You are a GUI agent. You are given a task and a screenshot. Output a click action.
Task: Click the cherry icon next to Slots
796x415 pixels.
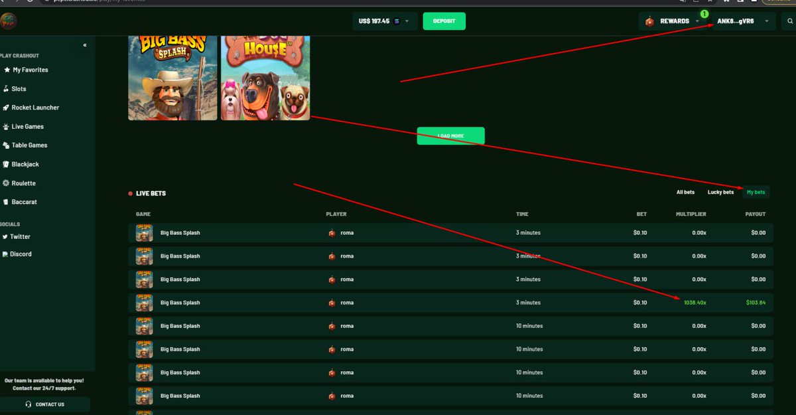(x=6, y=88)
